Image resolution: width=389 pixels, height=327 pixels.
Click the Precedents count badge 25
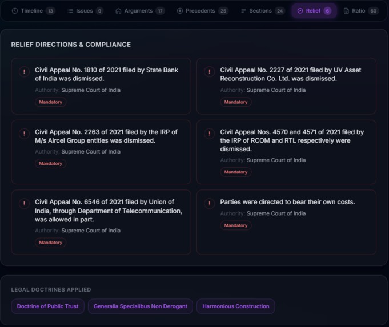point(223,11)
